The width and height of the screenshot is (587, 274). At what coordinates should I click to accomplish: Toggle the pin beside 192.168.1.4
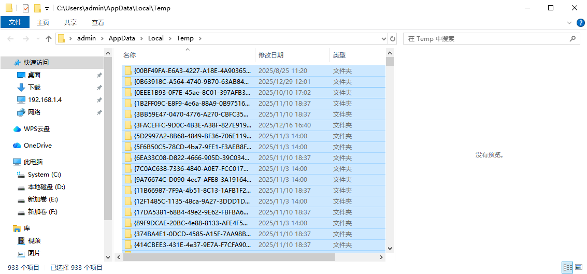(99, 100)
